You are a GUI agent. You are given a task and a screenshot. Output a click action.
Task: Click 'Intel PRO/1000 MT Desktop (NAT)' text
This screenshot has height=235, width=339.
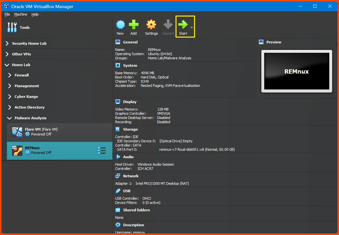(x=162, y=183)
